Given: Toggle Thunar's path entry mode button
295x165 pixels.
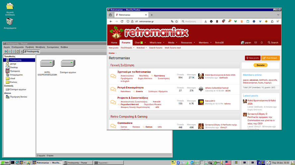Looking at the screenshot, I should click(x=22, y=51).
